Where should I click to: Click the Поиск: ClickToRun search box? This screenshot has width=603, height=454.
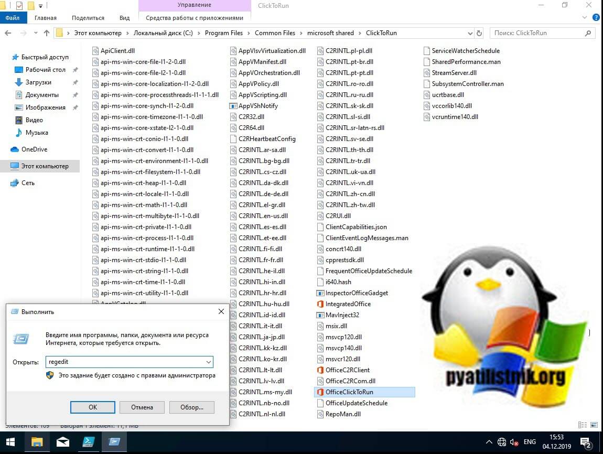(x=542, y=33)
